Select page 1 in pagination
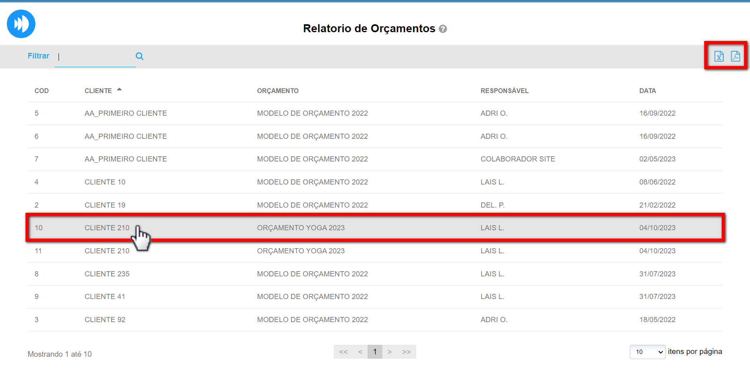Viewport: 750px width, 377px height. point(375,352)
